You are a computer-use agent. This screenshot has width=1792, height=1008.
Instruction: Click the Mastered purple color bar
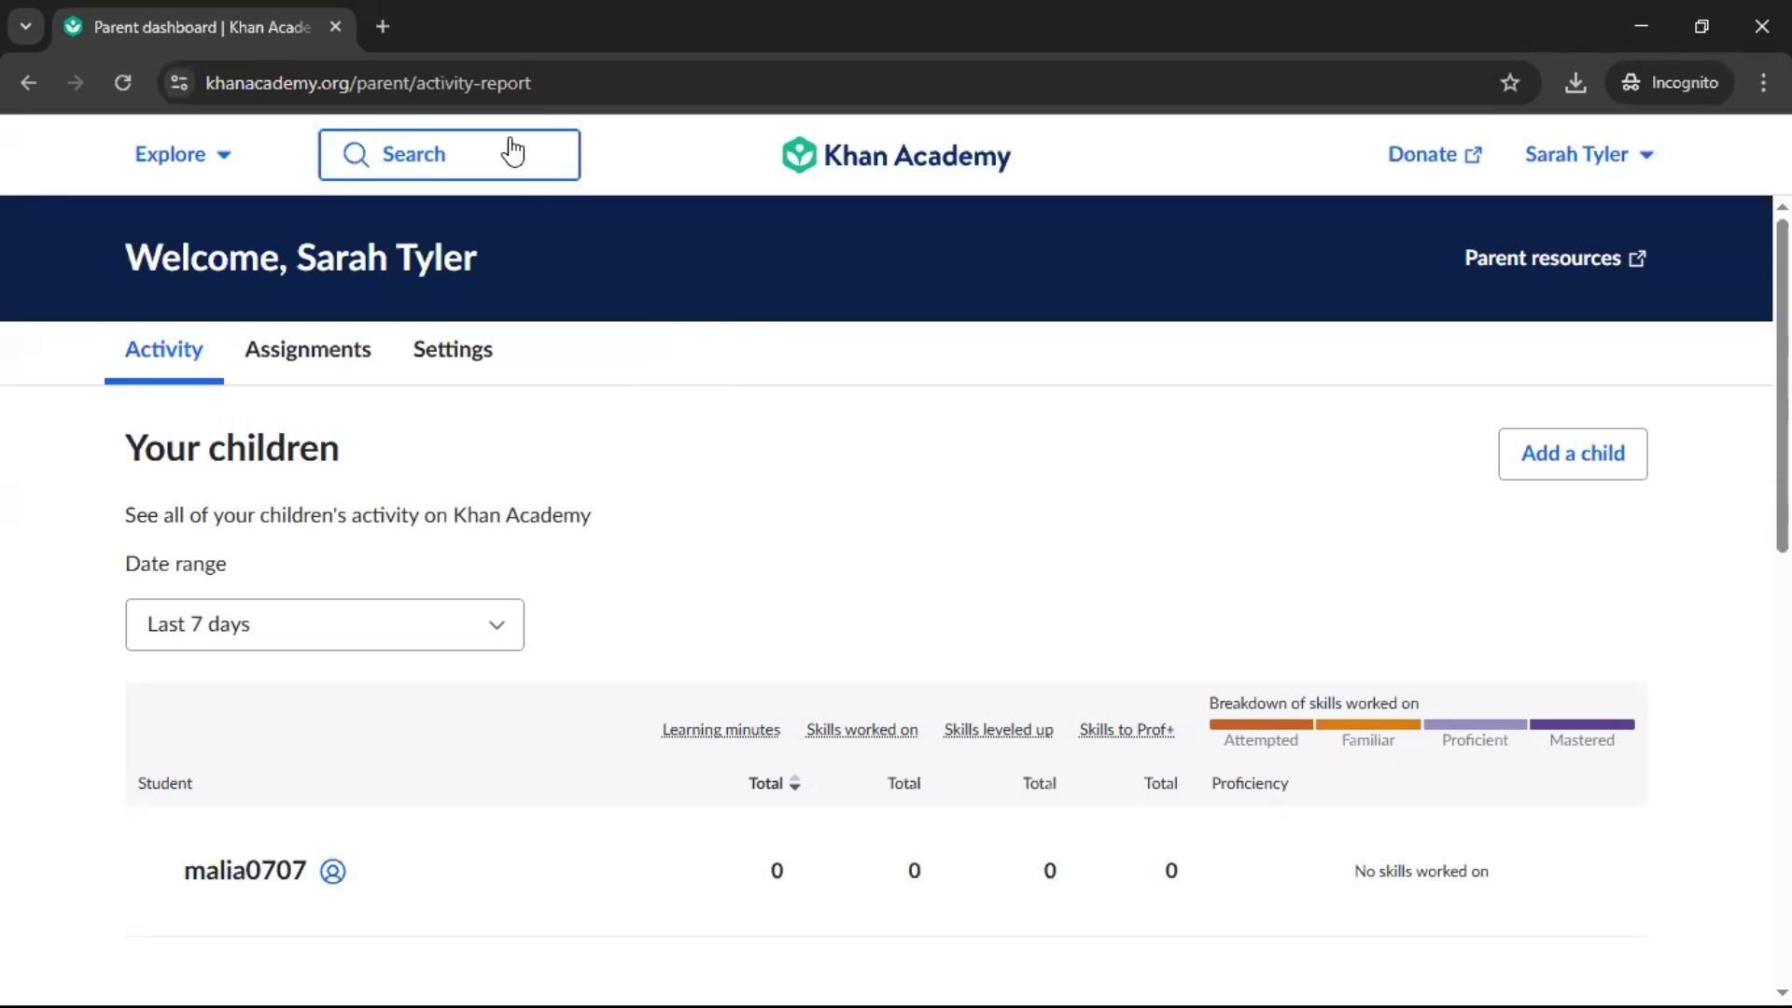coord(1581,724)
